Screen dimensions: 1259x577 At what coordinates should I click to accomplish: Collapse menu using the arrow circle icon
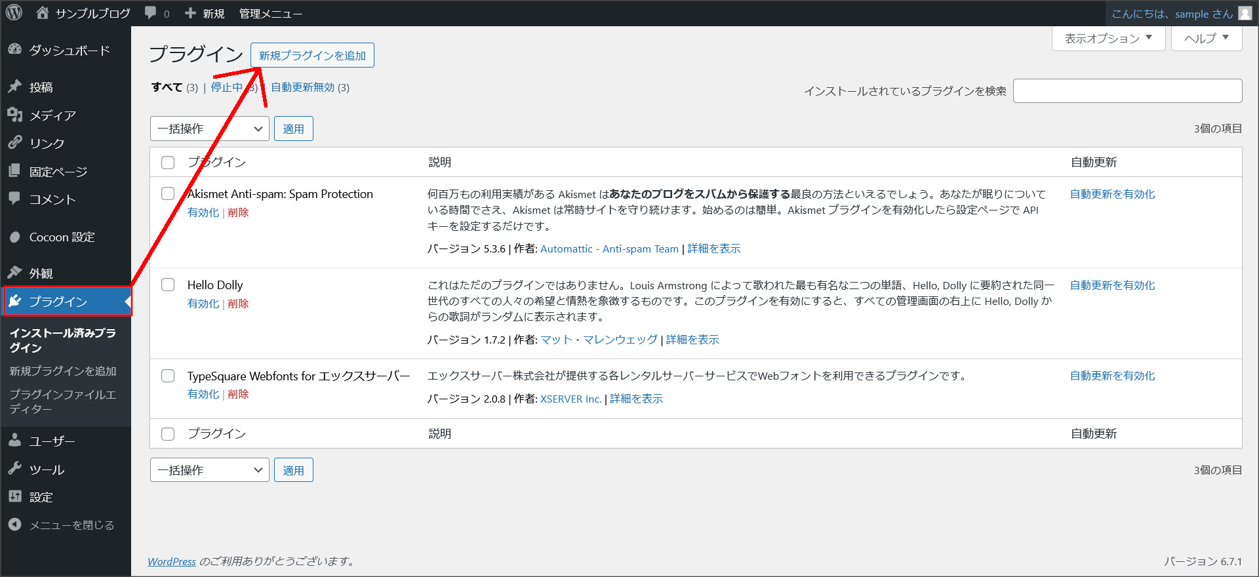pyautogui.click(x=15, y=525)
